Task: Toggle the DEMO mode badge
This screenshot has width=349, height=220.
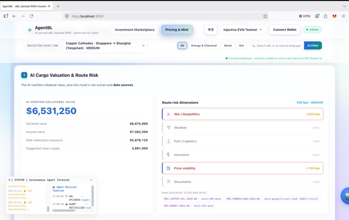Action: [312, 29]
